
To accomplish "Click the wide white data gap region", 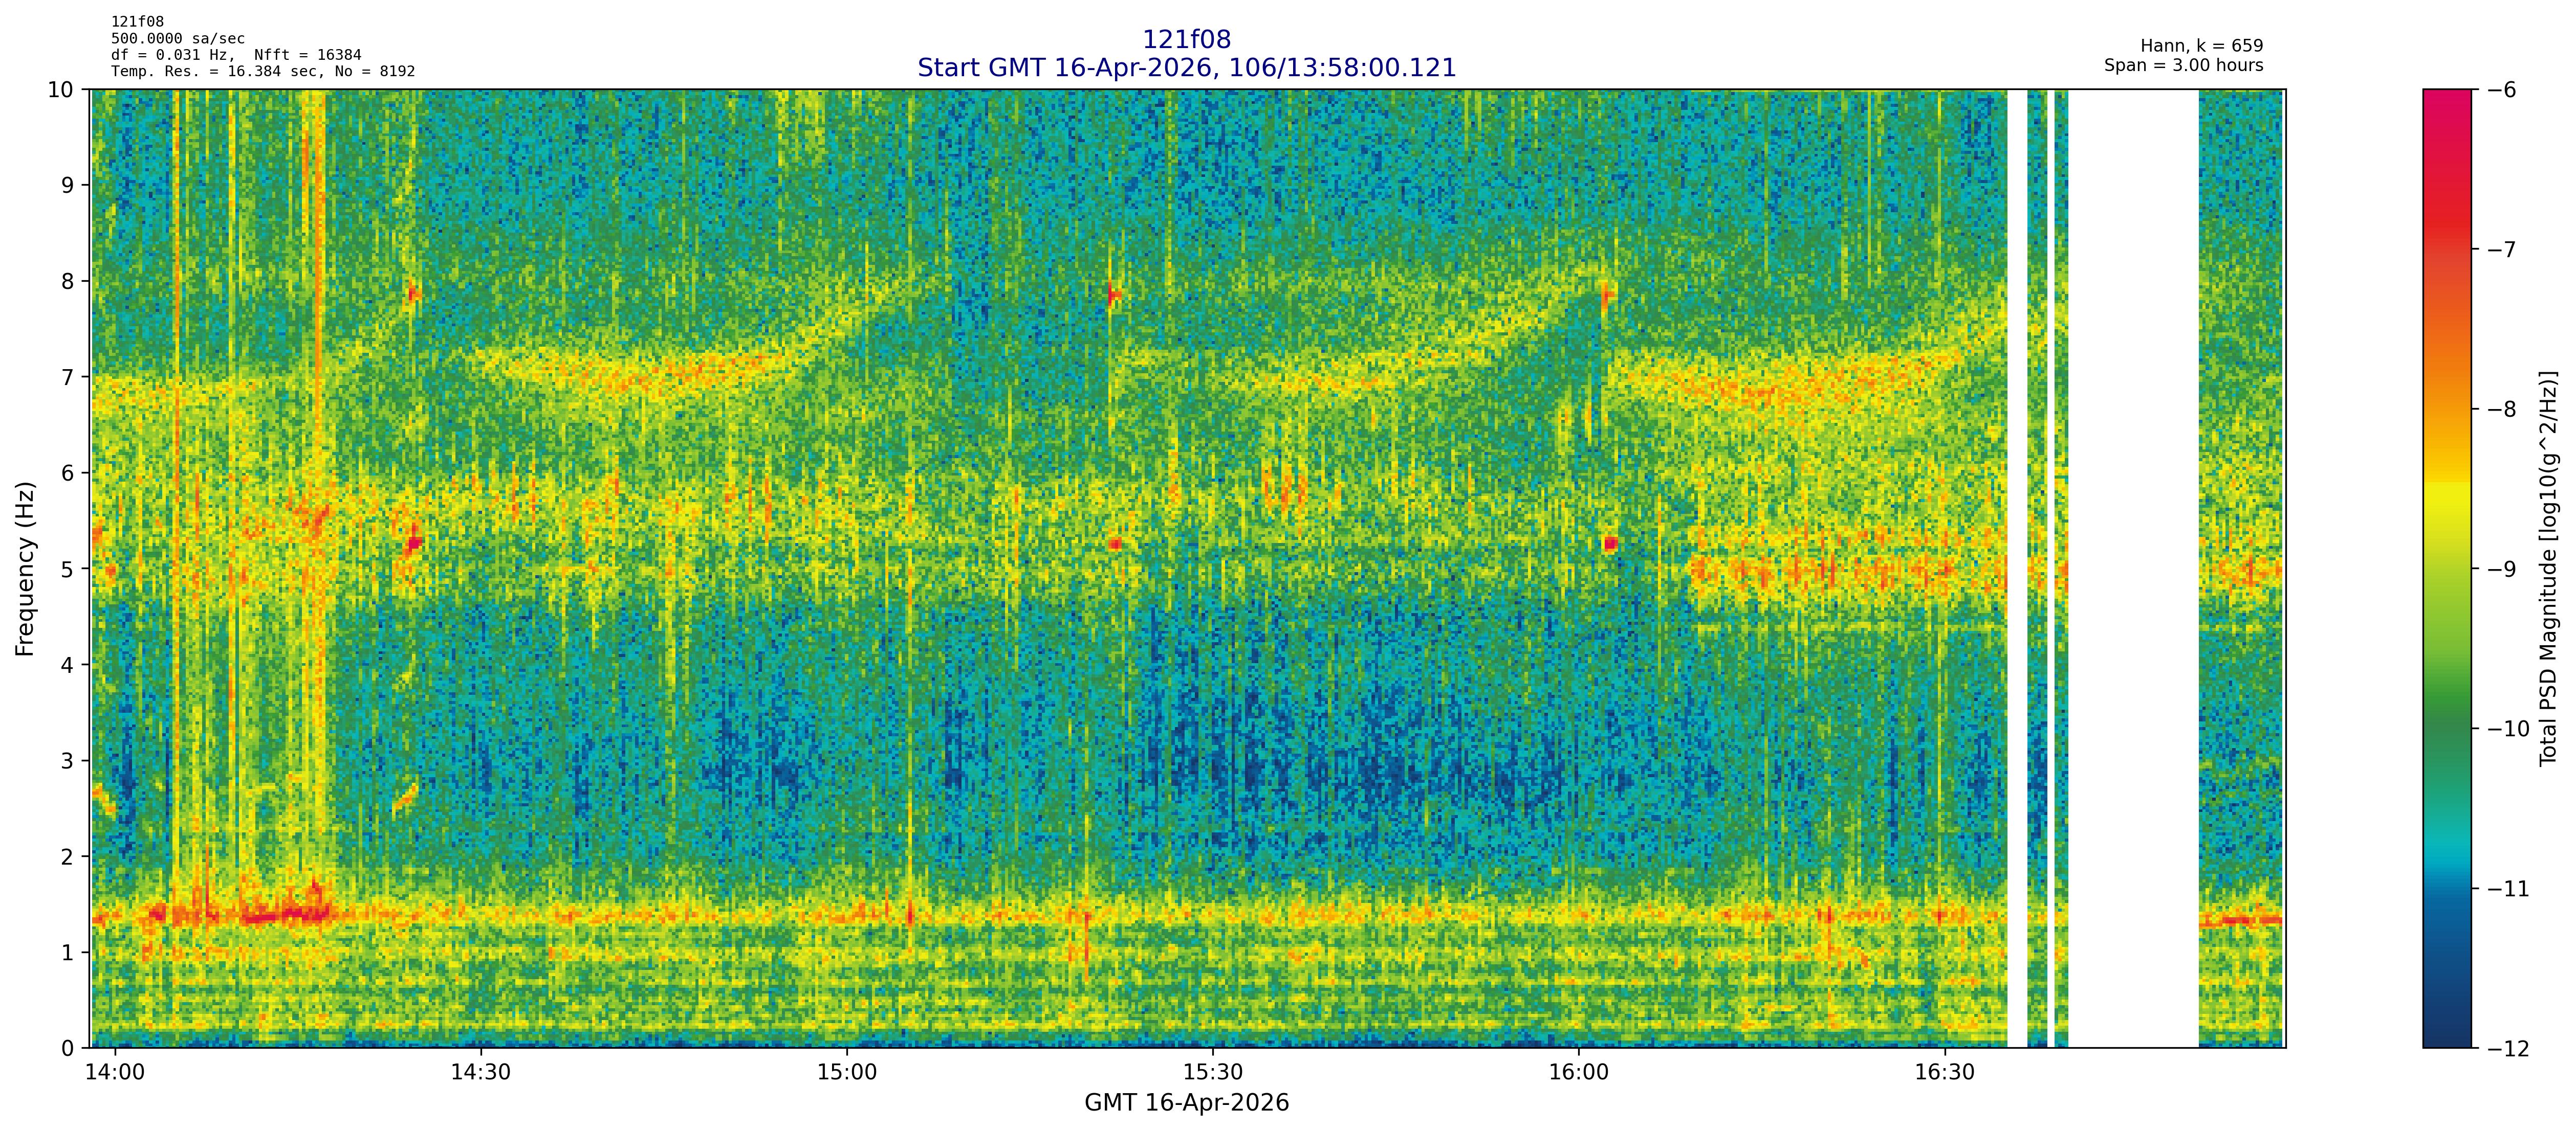I will click(2132, 569).
